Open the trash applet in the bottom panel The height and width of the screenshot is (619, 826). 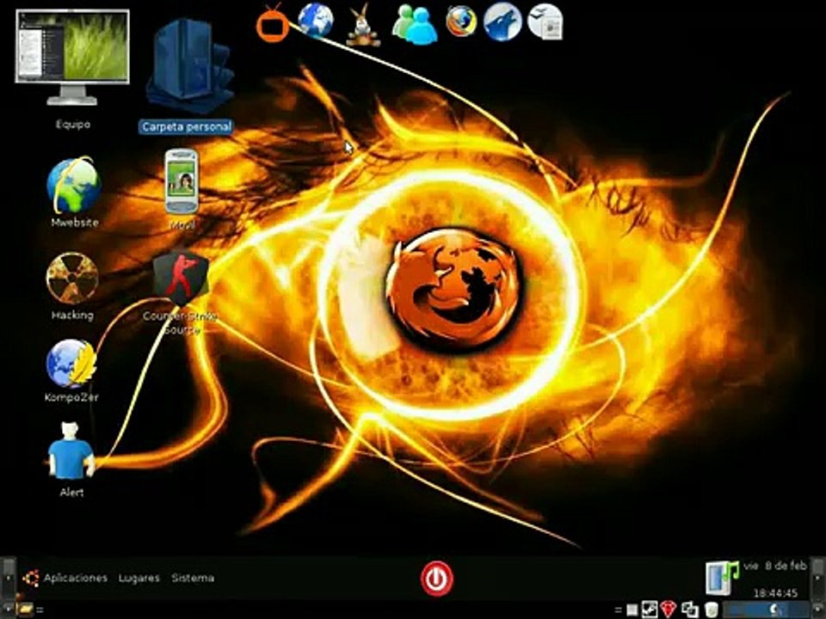click(712, 610)
